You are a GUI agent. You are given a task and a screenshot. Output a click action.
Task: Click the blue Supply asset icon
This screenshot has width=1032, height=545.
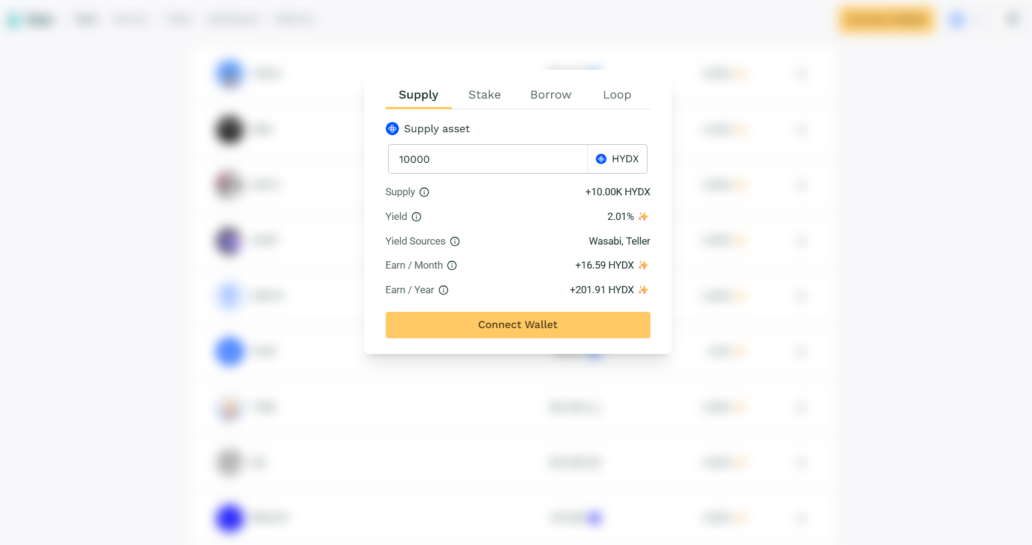(x=392, y=129)
